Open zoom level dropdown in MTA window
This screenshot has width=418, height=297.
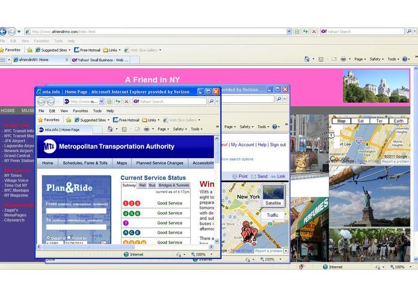click(x=211, y=254)
